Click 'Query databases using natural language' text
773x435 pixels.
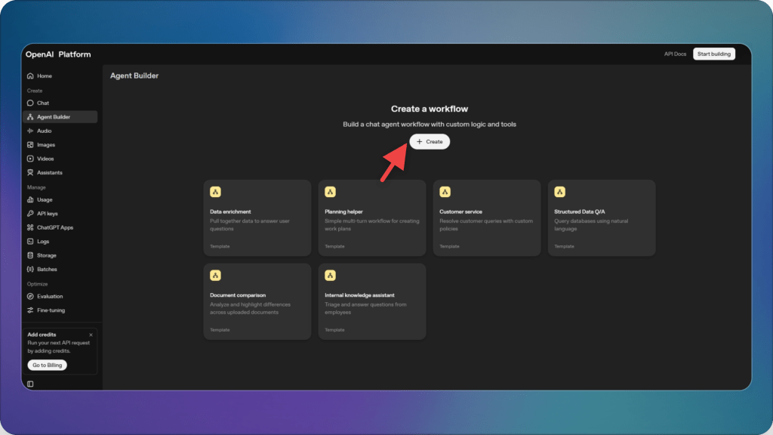(591, 225)
